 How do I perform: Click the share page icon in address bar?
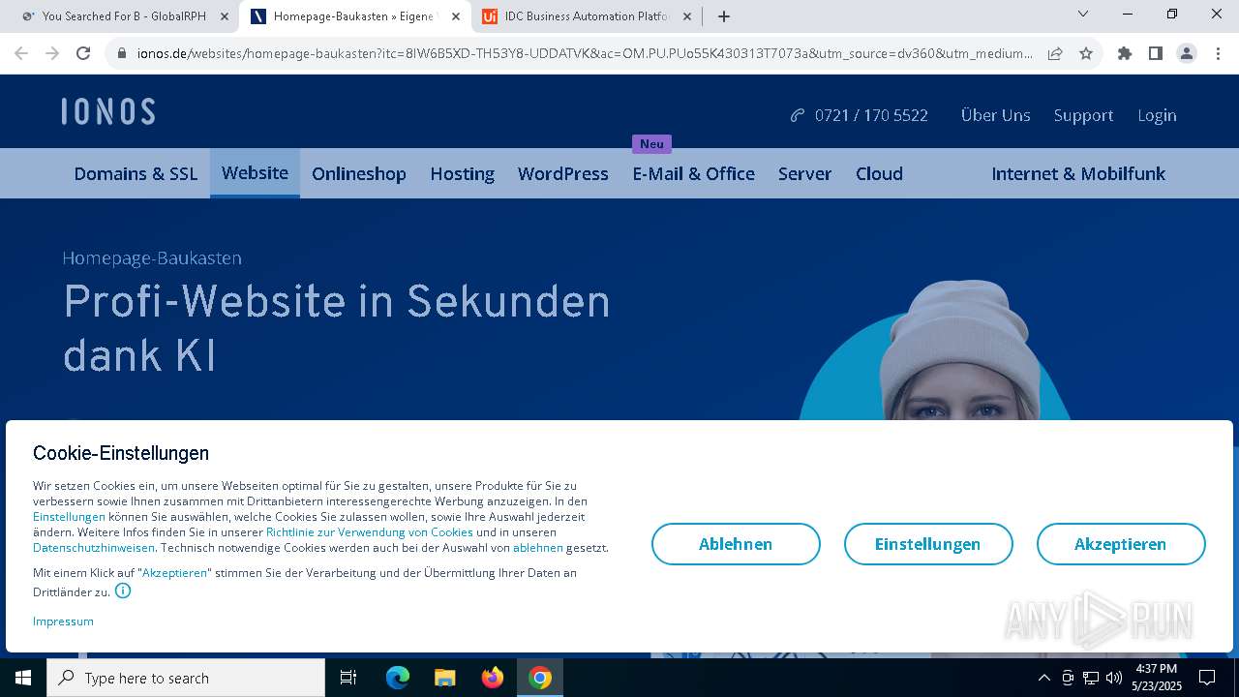pyautogui.click(x=1055, y=53)
